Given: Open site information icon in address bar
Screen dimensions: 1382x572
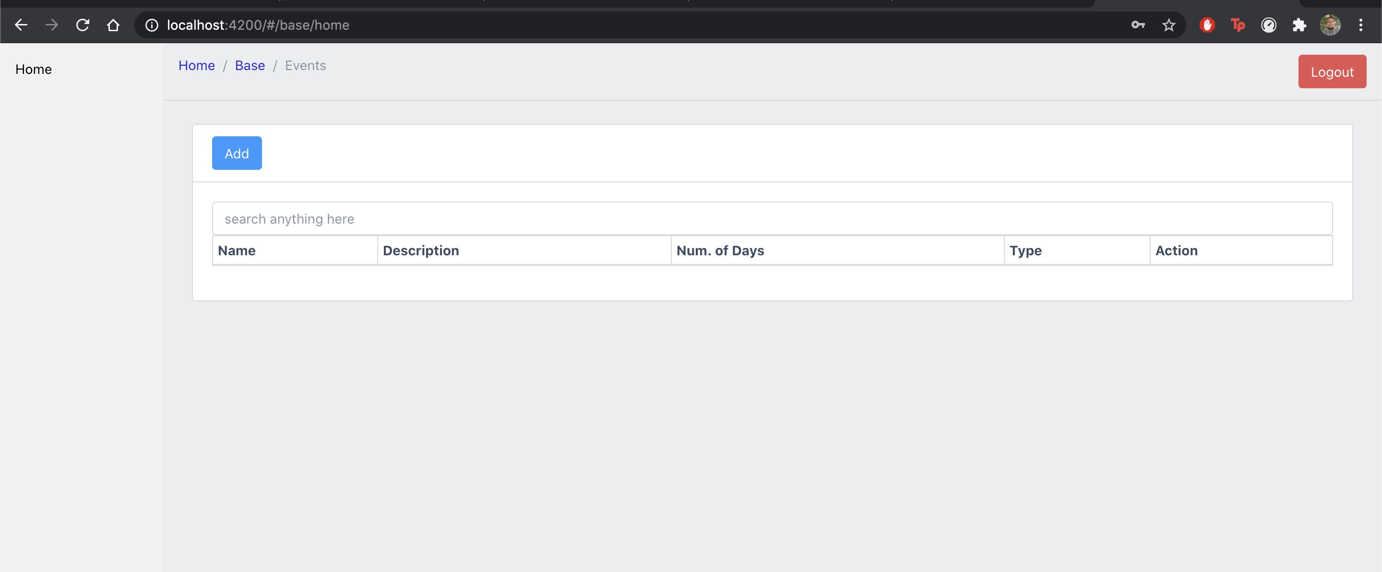Looking at the screenshot, I should click(152, 25).
